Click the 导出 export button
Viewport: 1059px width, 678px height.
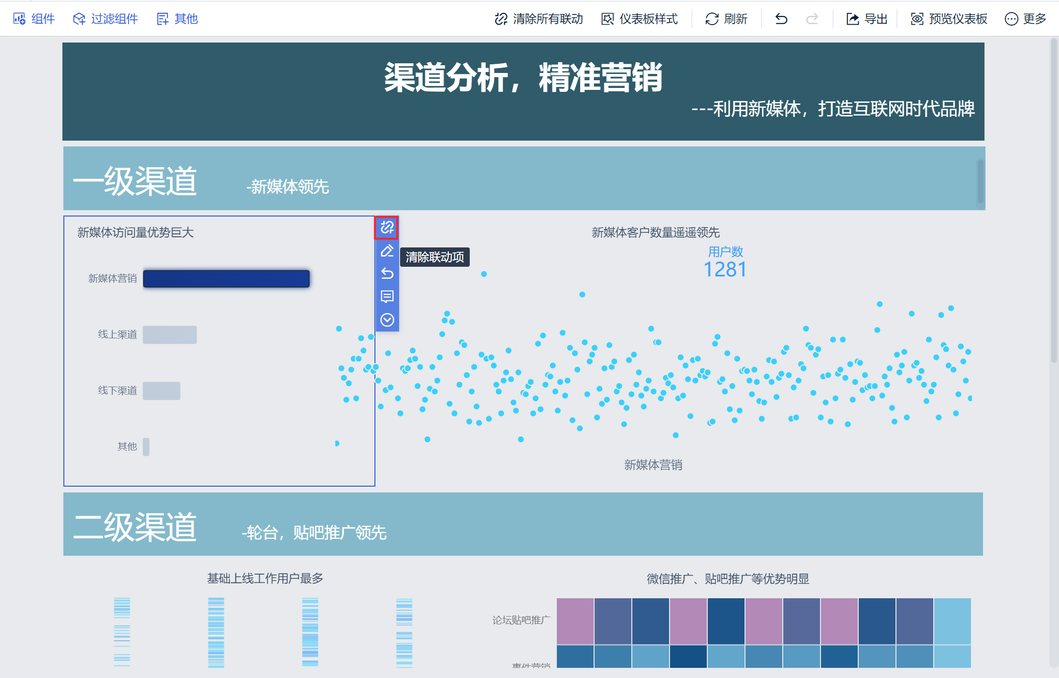pos(866,19)
